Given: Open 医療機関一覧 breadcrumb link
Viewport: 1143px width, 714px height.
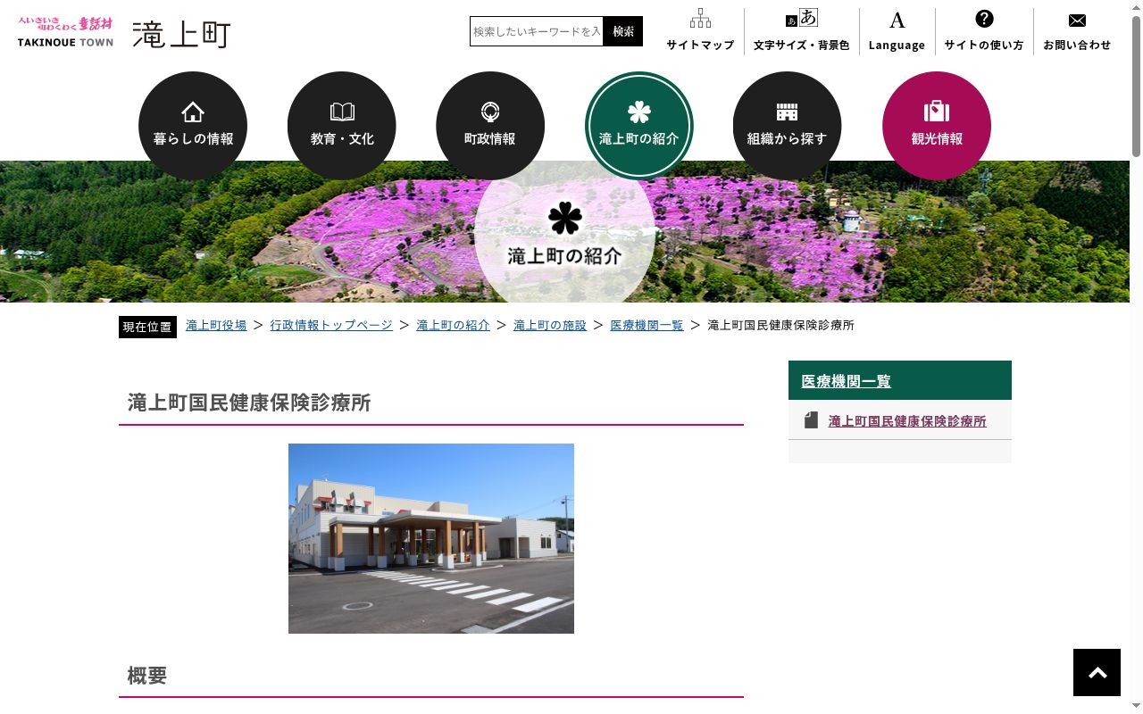Looking at the screenshot, I should click(647, 326).
